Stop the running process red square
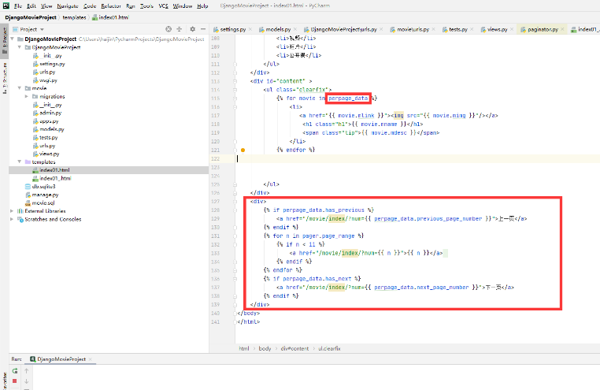 (14, 381)
